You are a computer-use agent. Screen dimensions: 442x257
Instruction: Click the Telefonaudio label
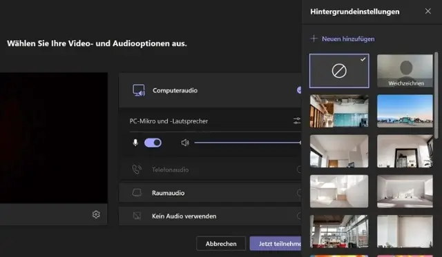(x=171, y=169)
